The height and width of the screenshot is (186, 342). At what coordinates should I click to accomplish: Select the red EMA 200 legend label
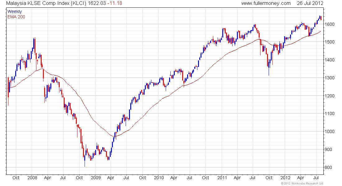click(x=16, y=17)
